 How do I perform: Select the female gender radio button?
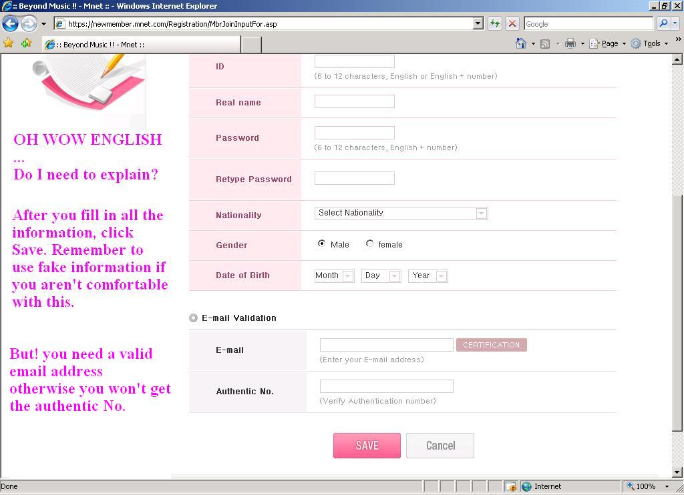(370, 244)
